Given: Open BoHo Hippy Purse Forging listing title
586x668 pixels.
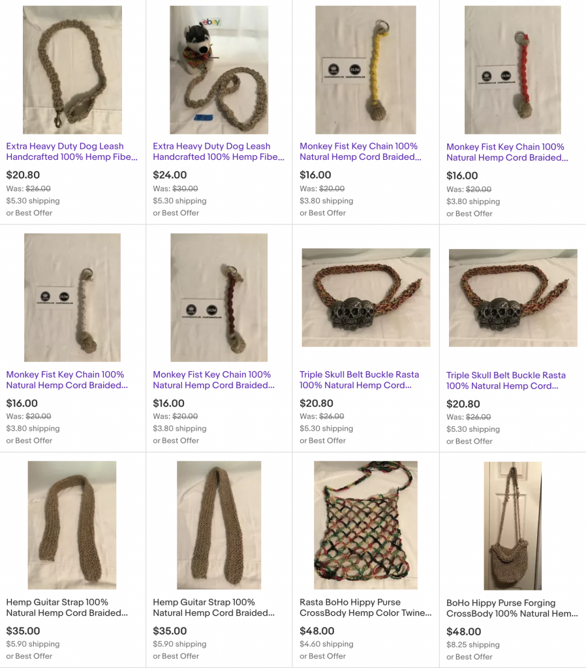Looking at the screenshot, I should point(512,609).
